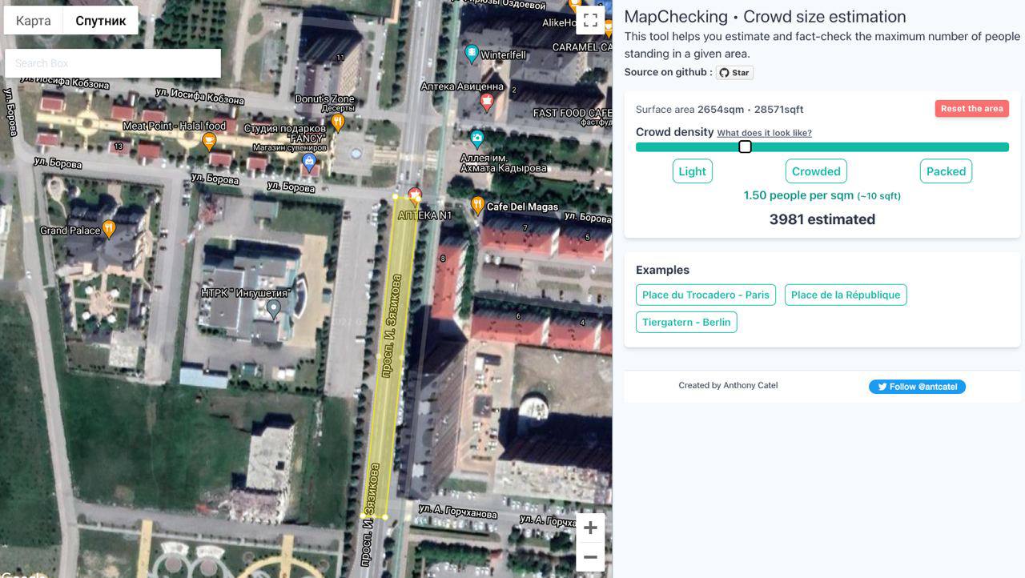Click the GitHub Star button
Image resolution: width=1025 pixels, height=578 pixels.
(734, 72)
